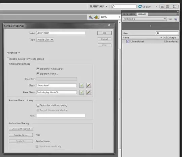Open the symbol Type dropdown
This screenshot has height=157, width=182.
pyautogui.click(x=45, y=40)
